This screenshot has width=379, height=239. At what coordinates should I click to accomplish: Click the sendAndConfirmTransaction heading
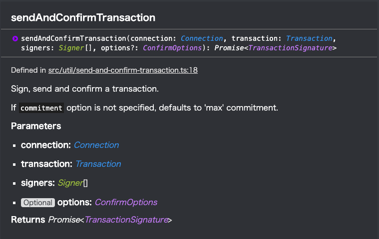tap(83, 17)
